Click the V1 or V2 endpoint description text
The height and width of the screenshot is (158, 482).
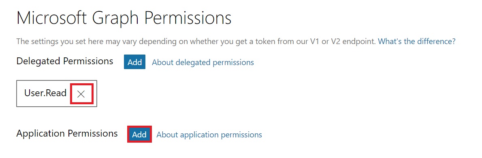point(196,41)
